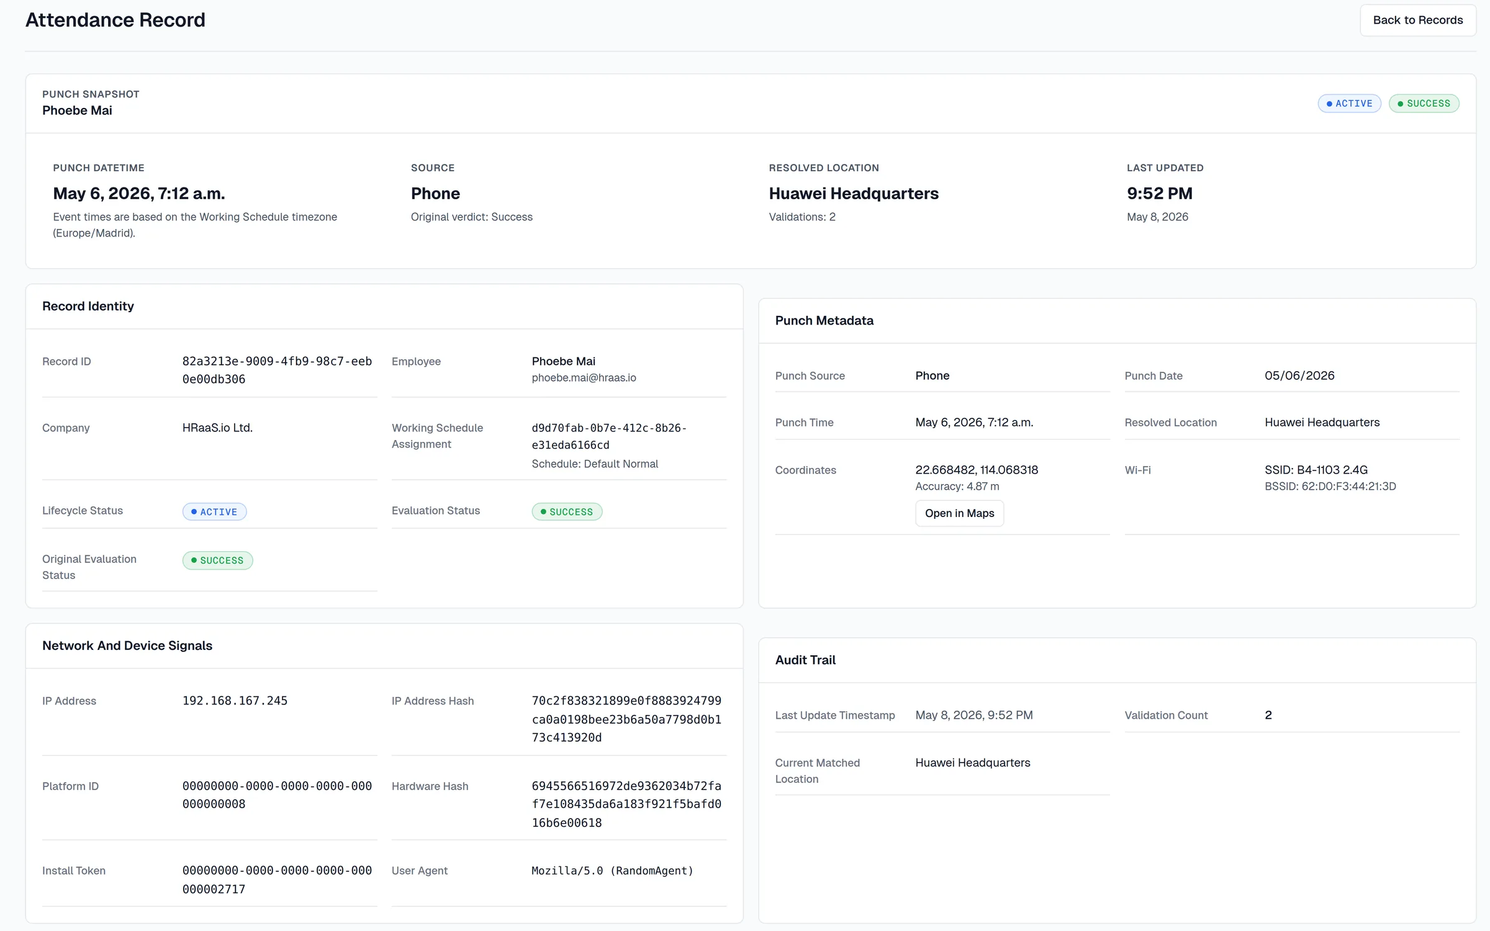Click the Punch Datetime May 6, 2026, 7:12 a.m. heading
This screenshot has height=931, width=1490.
pos(139,194)
